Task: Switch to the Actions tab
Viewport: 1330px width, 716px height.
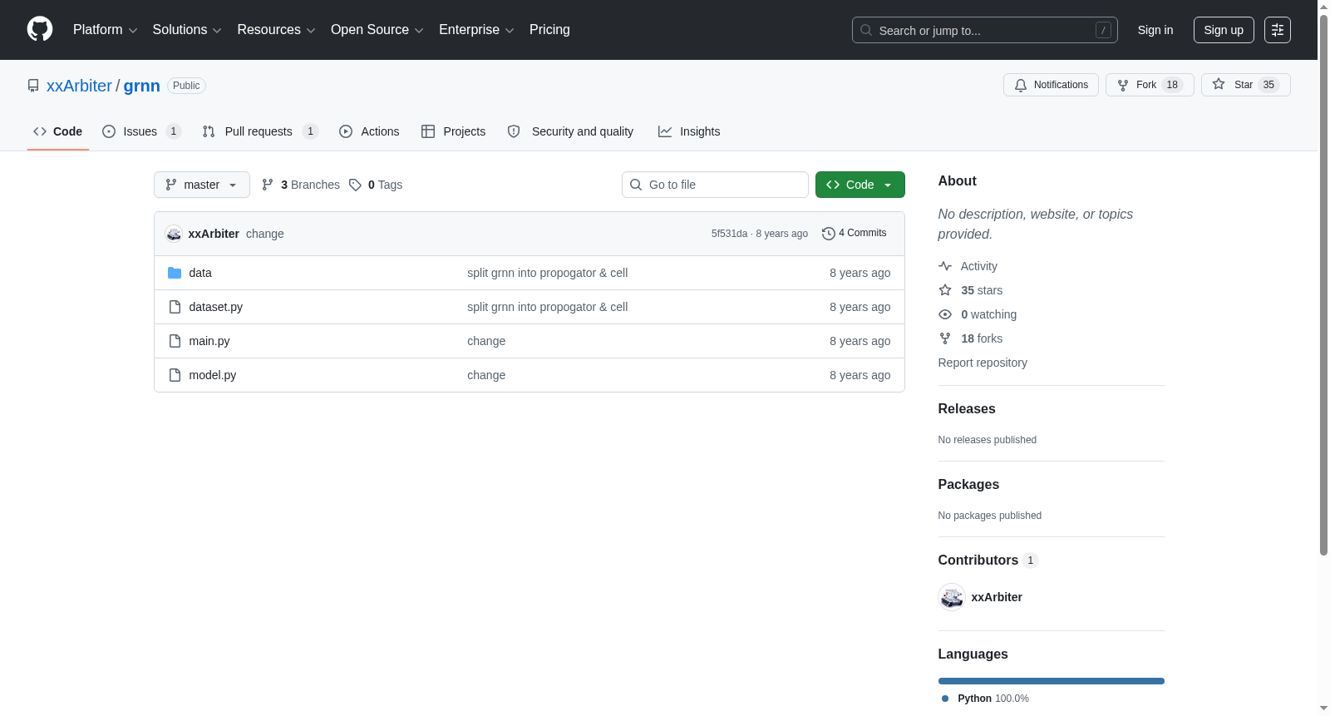Action: click(x=369, y=131)
